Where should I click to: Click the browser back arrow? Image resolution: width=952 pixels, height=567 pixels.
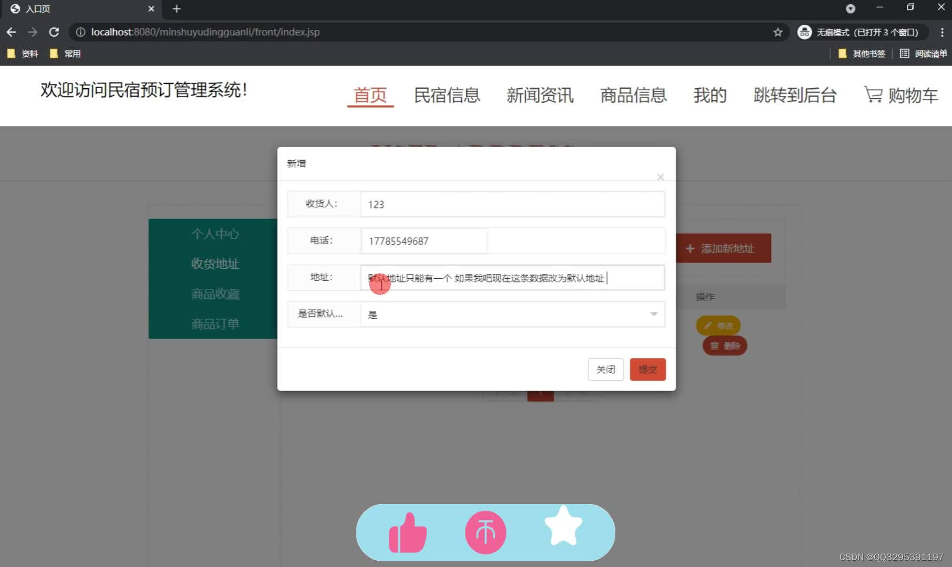[12, 32]
